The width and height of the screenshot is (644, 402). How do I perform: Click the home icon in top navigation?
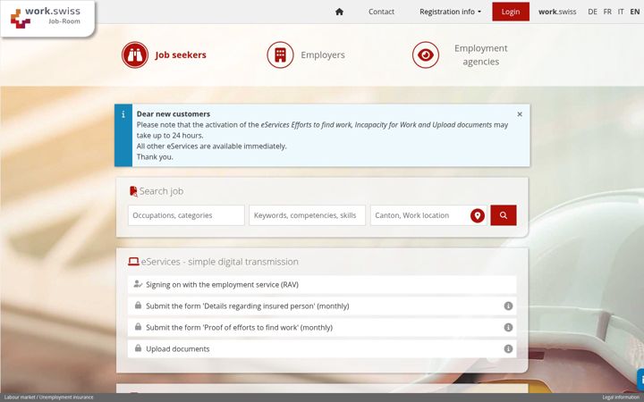[x=339, y=12]
